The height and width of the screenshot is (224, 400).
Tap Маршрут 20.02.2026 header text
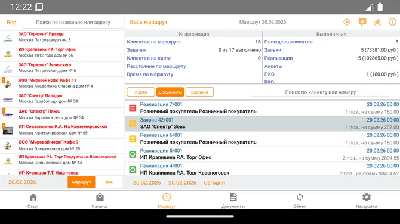(x=263, y=22)
